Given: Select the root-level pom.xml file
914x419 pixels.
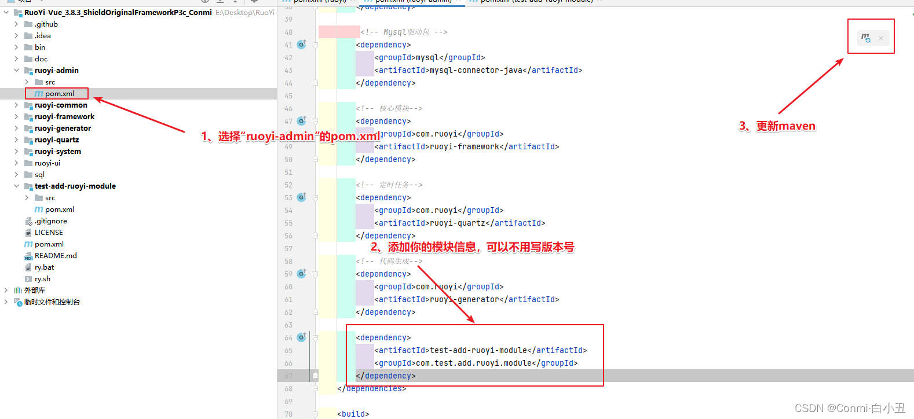Looking at the screenshot, I should pos(49,244).
